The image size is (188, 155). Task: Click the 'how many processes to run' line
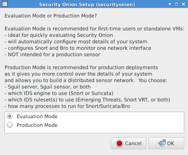point(67,106)
